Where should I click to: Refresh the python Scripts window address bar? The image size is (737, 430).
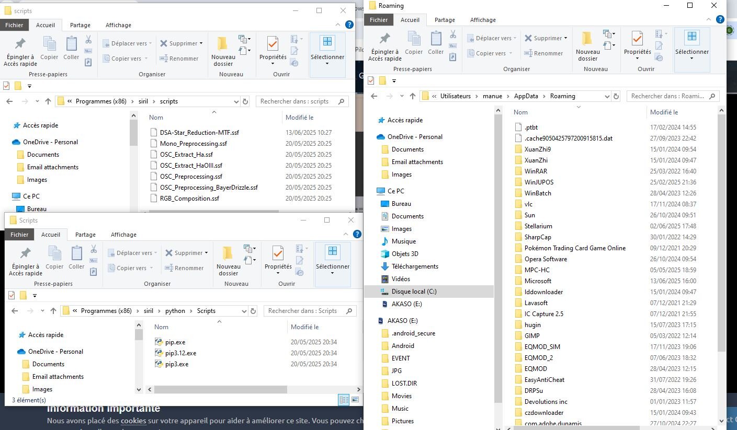(253, 311)
